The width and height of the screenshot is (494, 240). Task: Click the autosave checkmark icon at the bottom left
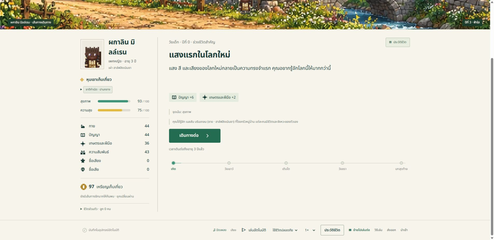click(85, 230)
